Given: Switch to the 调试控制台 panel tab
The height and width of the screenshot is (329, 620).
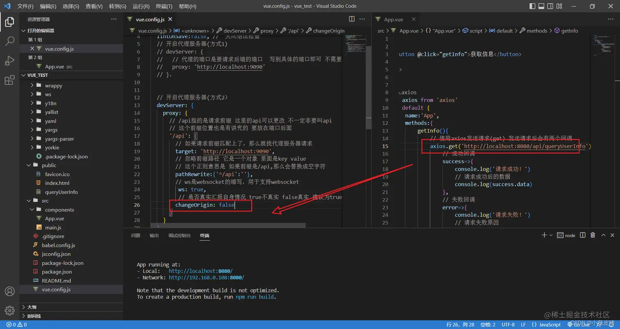Looking at the screenshot, I should [180, 236].
